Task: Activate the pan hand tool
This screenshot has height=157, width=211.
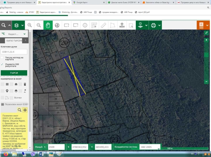Action: pos(48,25)
